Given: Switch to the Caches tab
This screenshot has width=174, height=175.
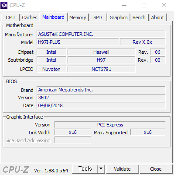Looking at the screenshot, I should (x=30, y=17).
